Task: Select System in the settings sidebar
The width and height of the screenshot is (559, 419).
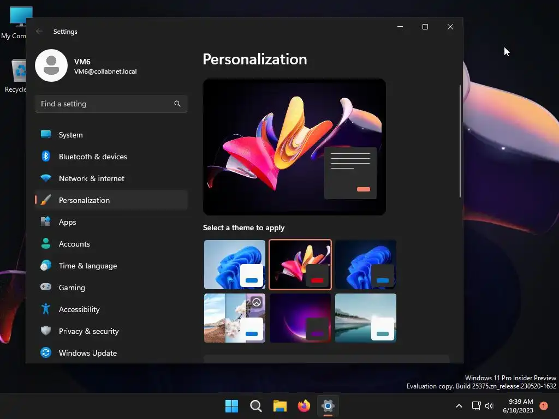Action: coord(111,135)
